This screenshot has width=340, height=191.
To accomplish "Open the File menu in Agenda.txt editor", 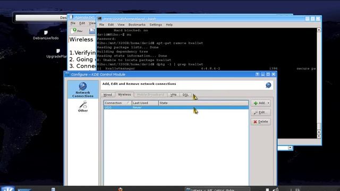I will pos(73,23).
